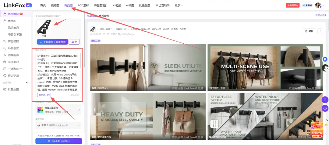This screenshot has height=145, width=329.
Task: Open AI修图 in top navigation
Action: pyautogui.click(x=130, y=5)
